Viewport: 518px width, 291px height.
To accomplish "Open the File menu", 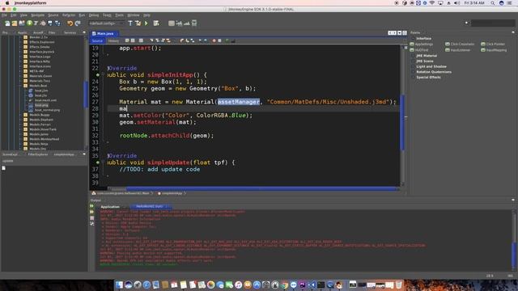I will pyautogui.click(x=4, y=15).
